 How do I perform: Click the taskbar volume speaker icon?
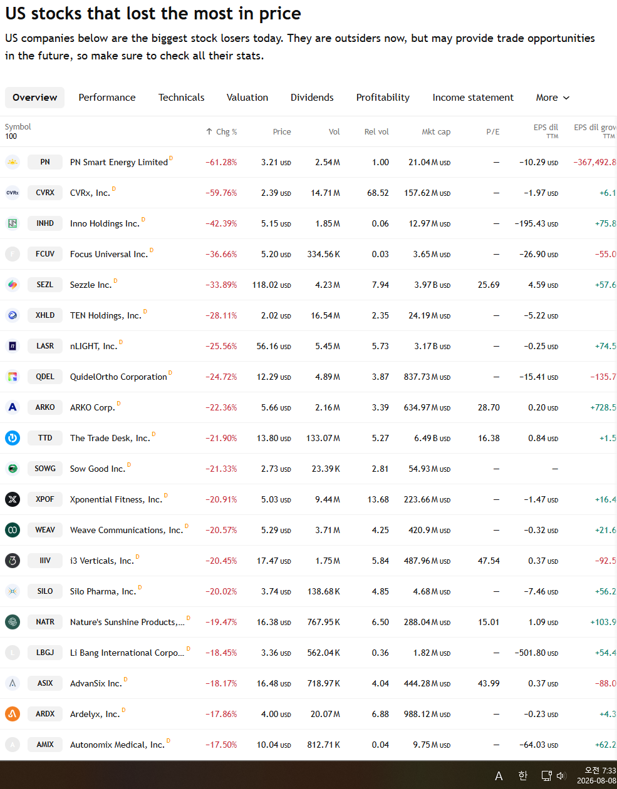pyautogui.click(x=561, y=776)
